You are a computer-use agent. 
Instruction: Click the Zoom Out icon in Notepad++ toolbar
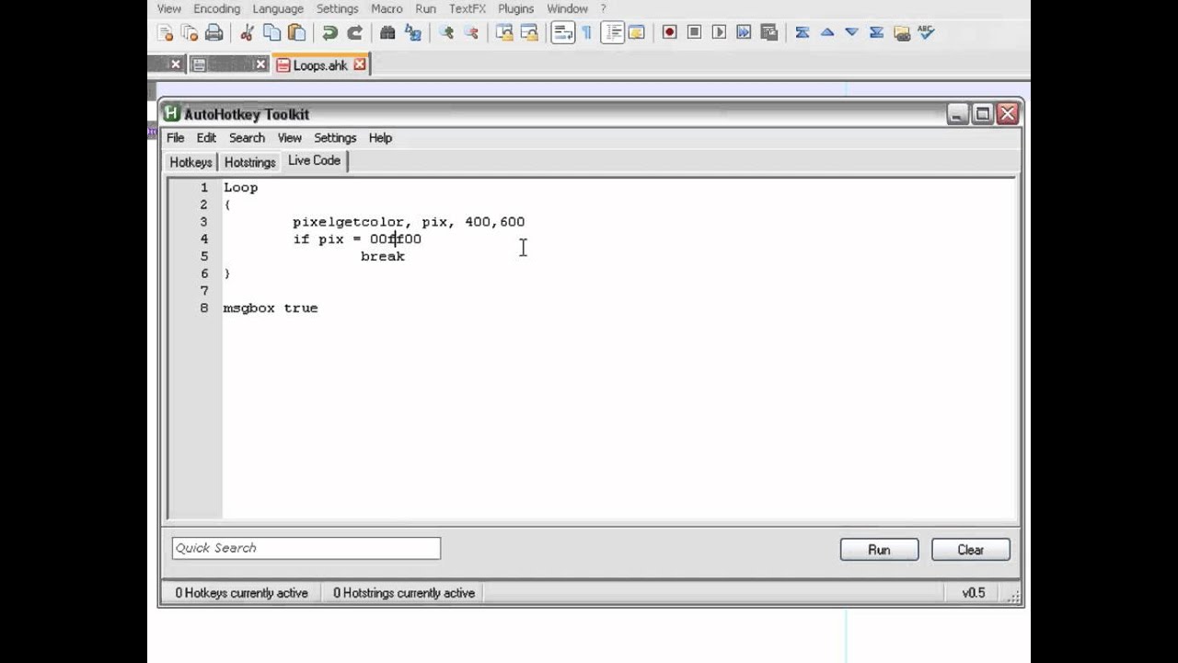click(x=471, y=33)
